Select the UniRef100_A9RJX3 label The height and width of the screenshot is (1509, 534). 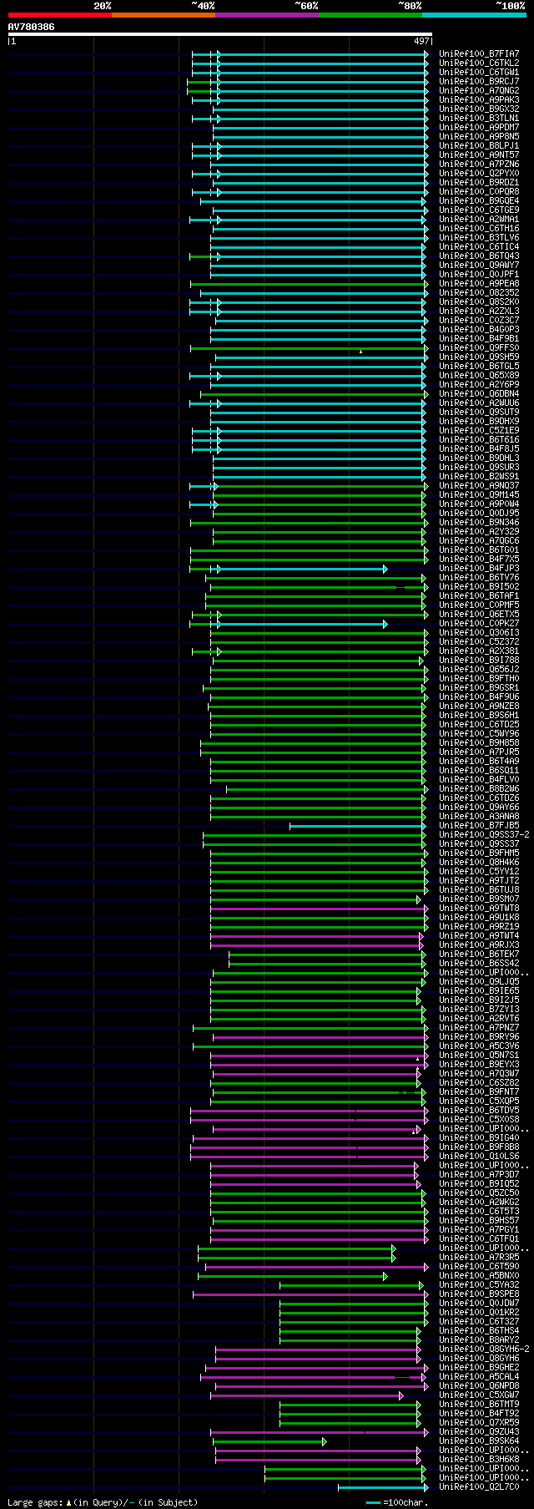tap(479, 945)
